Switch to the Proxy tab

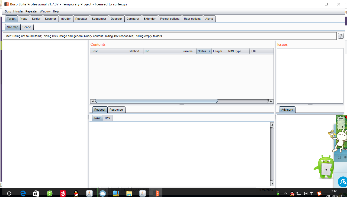click(24, 19)
